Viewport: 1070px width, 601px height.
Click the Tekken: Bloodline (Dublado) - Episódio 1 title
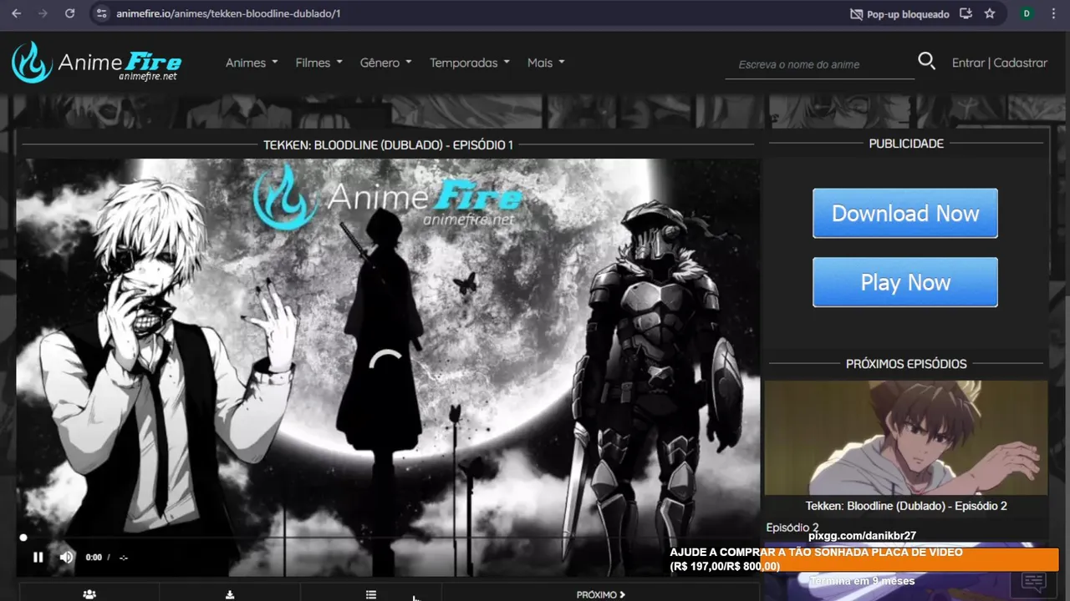388,145
